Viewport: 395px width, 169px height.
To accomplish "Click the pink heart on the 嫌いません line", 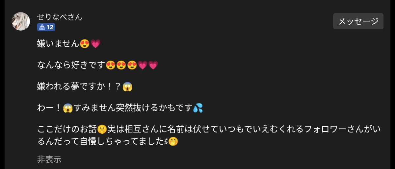I will [95, 44].
